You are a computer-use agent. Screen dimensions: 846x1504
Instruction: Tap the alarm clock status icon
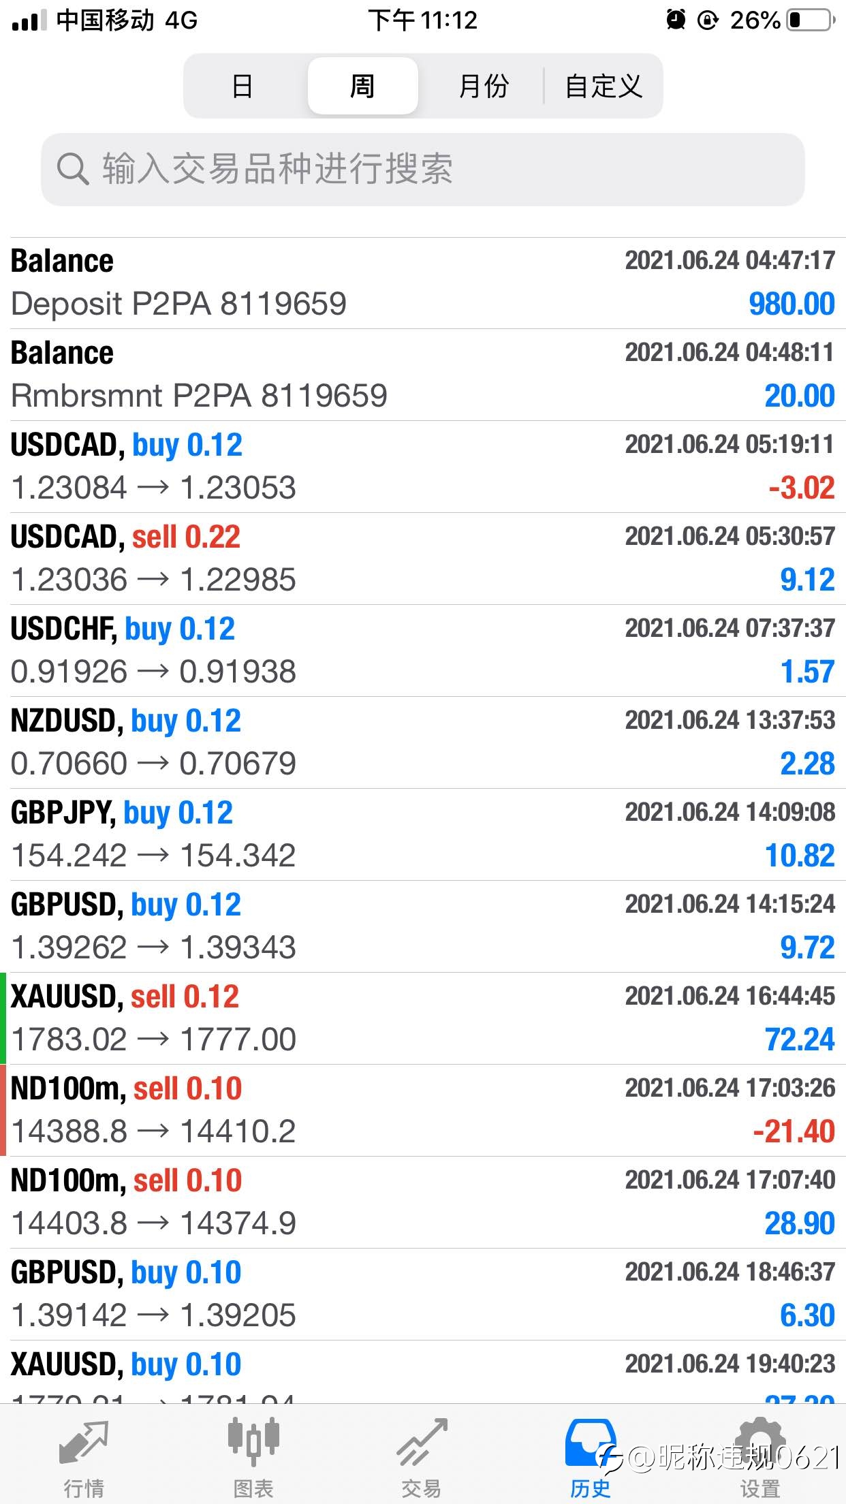coord(676,20)
